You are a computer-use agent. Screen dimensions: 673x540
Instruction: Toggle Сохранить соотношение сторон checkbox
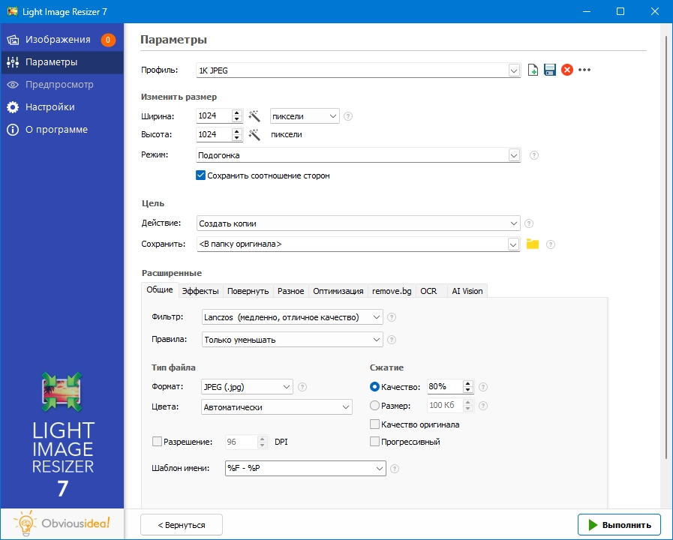(x=200, y=175)
